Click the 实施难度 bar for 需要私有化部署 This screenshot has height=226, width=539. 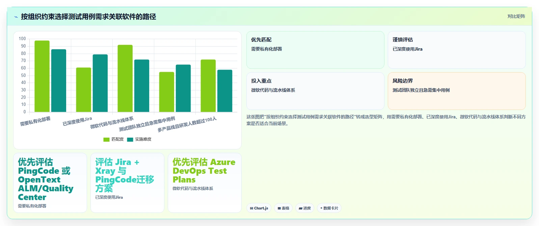[x=59, y=81]
